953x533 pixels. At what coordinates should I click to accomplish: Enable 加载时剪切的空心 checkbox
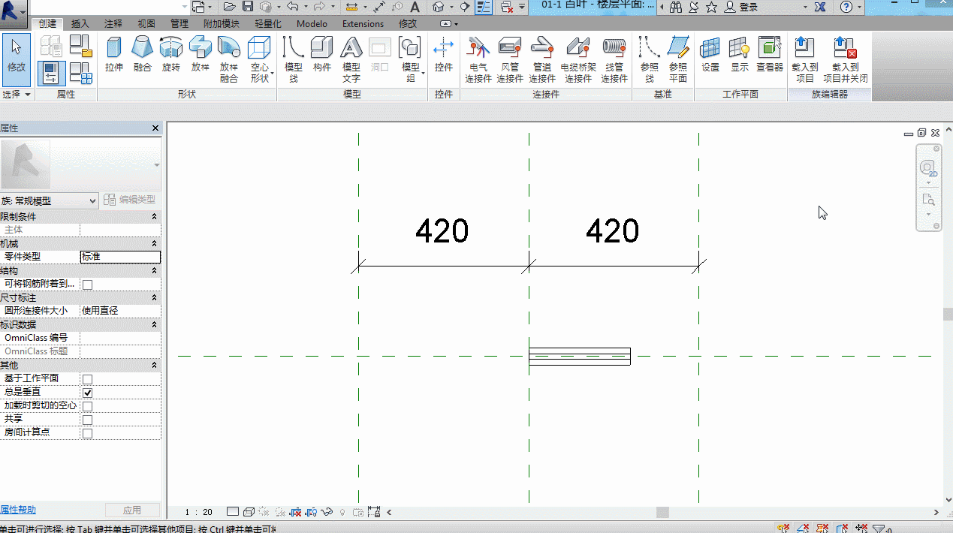(87, 406)
